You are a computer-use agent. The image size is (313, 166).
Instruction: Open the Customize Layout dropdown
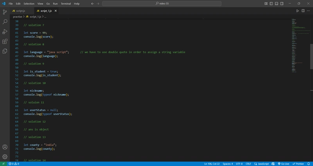click(266, 4)
